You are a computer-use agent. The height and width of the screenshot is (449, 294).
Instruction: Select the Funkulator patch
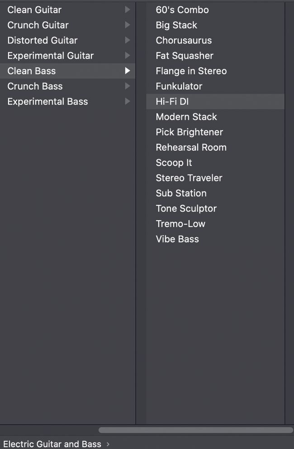click(x=179, y=86)
